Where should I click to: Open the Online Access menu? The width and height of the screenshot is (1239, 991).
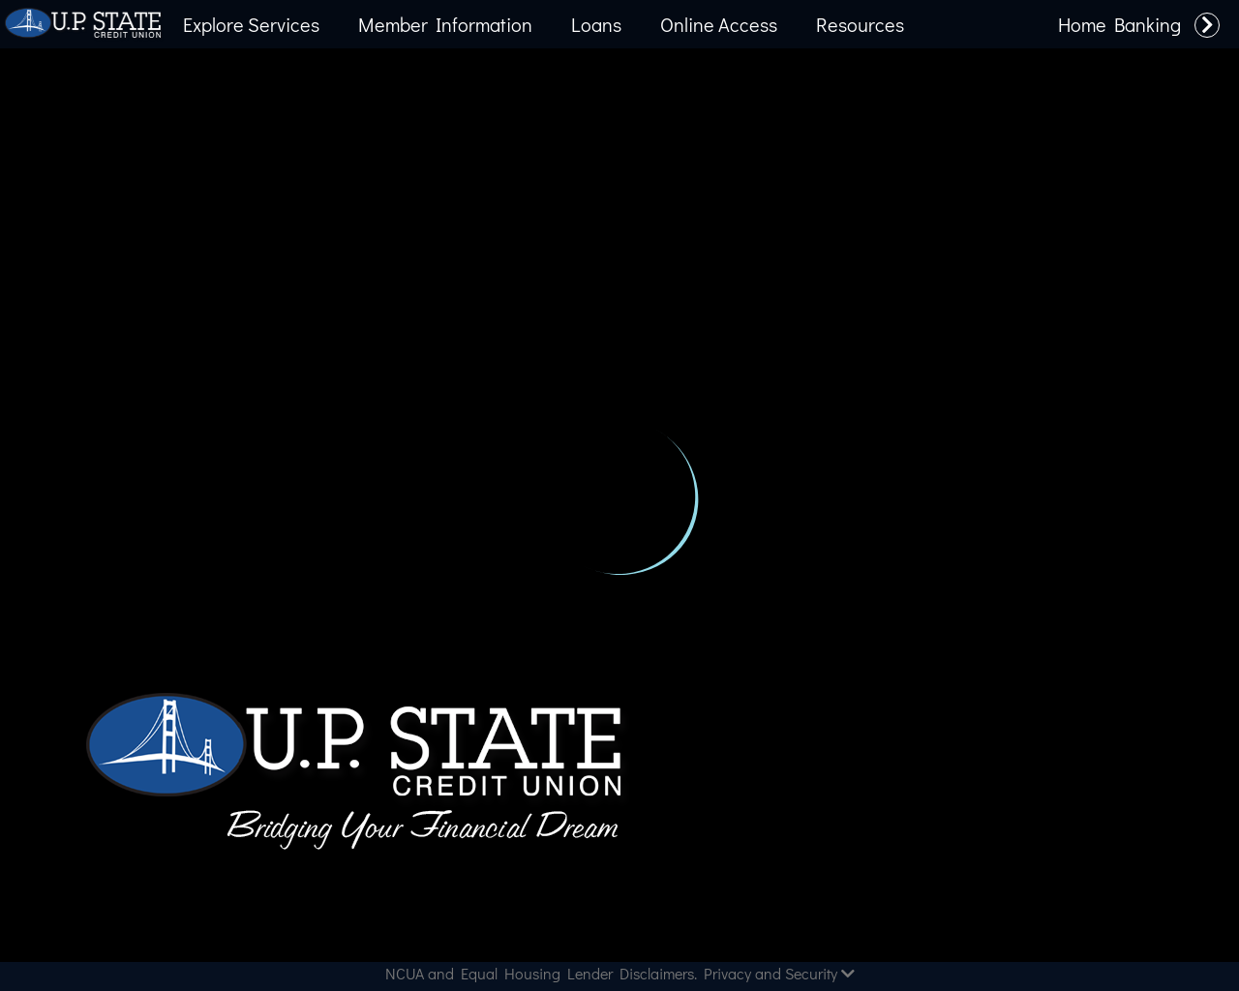tap(718, 25)
